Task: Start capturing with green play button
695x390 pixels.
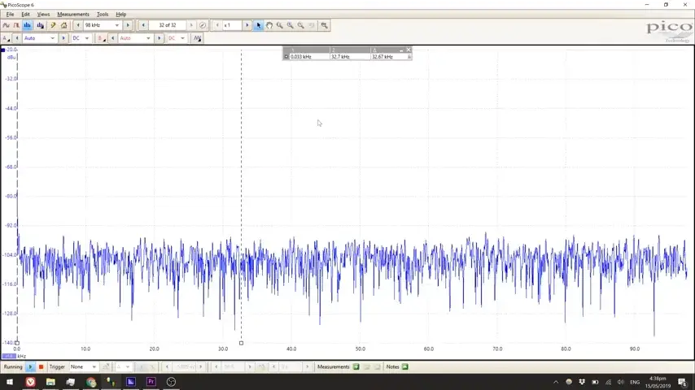Action: click(31, 366)
